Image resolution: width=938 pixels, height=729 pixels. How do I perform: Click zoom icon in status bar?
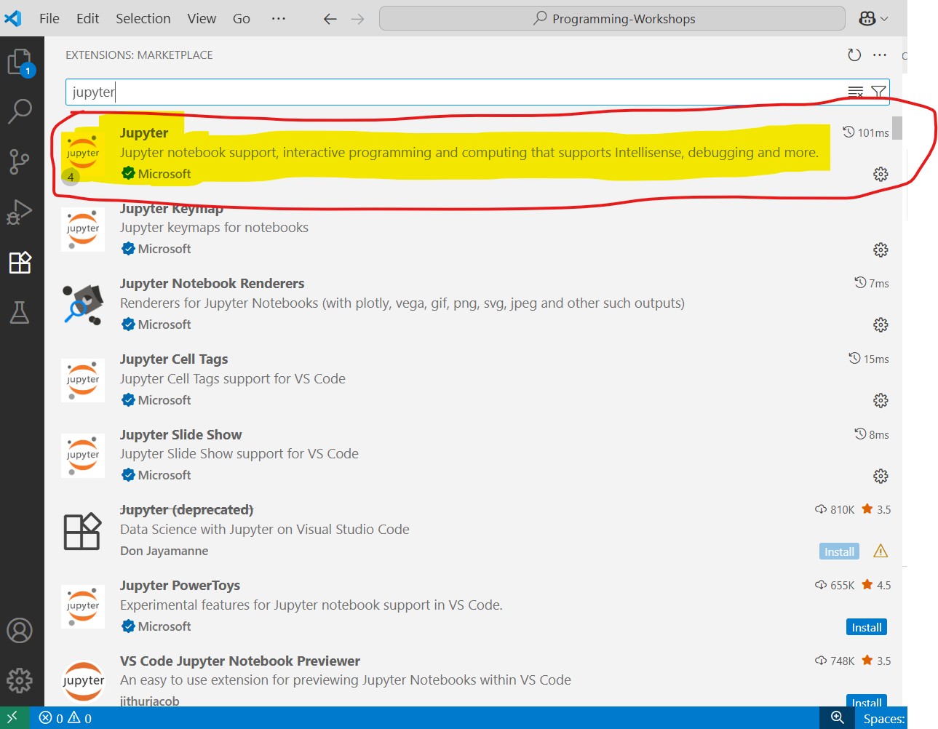click(838, 717)
